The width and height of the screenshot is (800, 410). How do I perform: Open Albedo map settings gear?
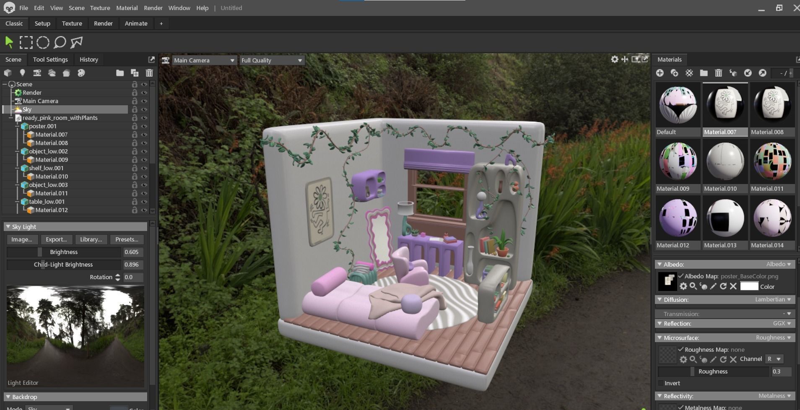coord(683,286)
